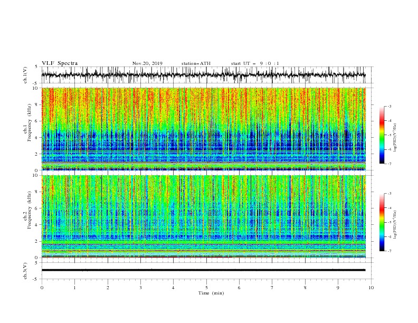418x323 pixels.
Task: Click the 'station=ATH' label
Action: coord(196,63)
